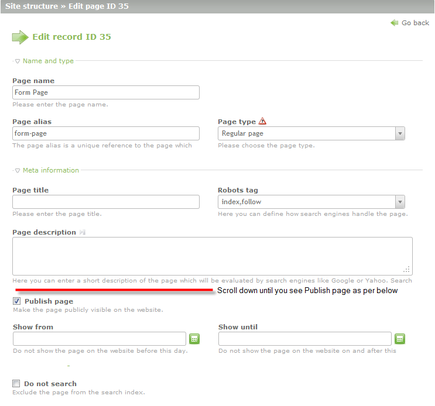Collapse the Meta information section
This screenshot has width=435, height=406.
18,170
